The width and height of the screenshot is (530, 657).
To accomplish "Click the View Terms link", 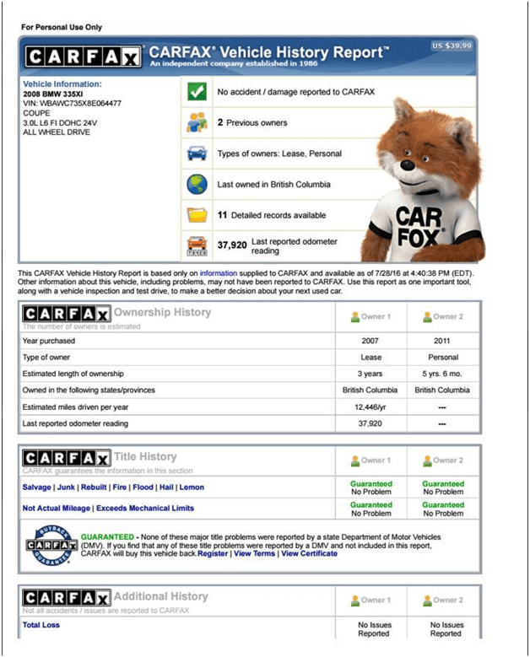I will click(x=255, y=553).
